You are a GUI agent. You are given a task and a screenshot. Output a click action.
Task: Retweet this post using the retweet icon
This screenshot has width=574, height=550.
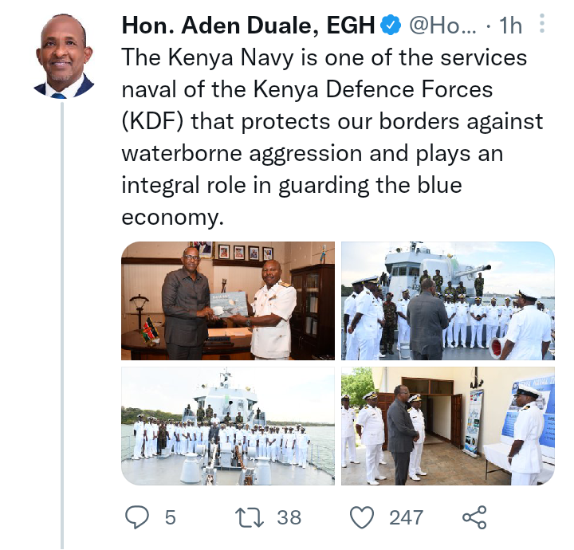[249, 517]
